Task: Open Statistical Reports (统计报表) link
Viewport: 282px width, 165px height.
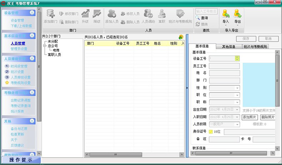Action: [x=17, y=111]
